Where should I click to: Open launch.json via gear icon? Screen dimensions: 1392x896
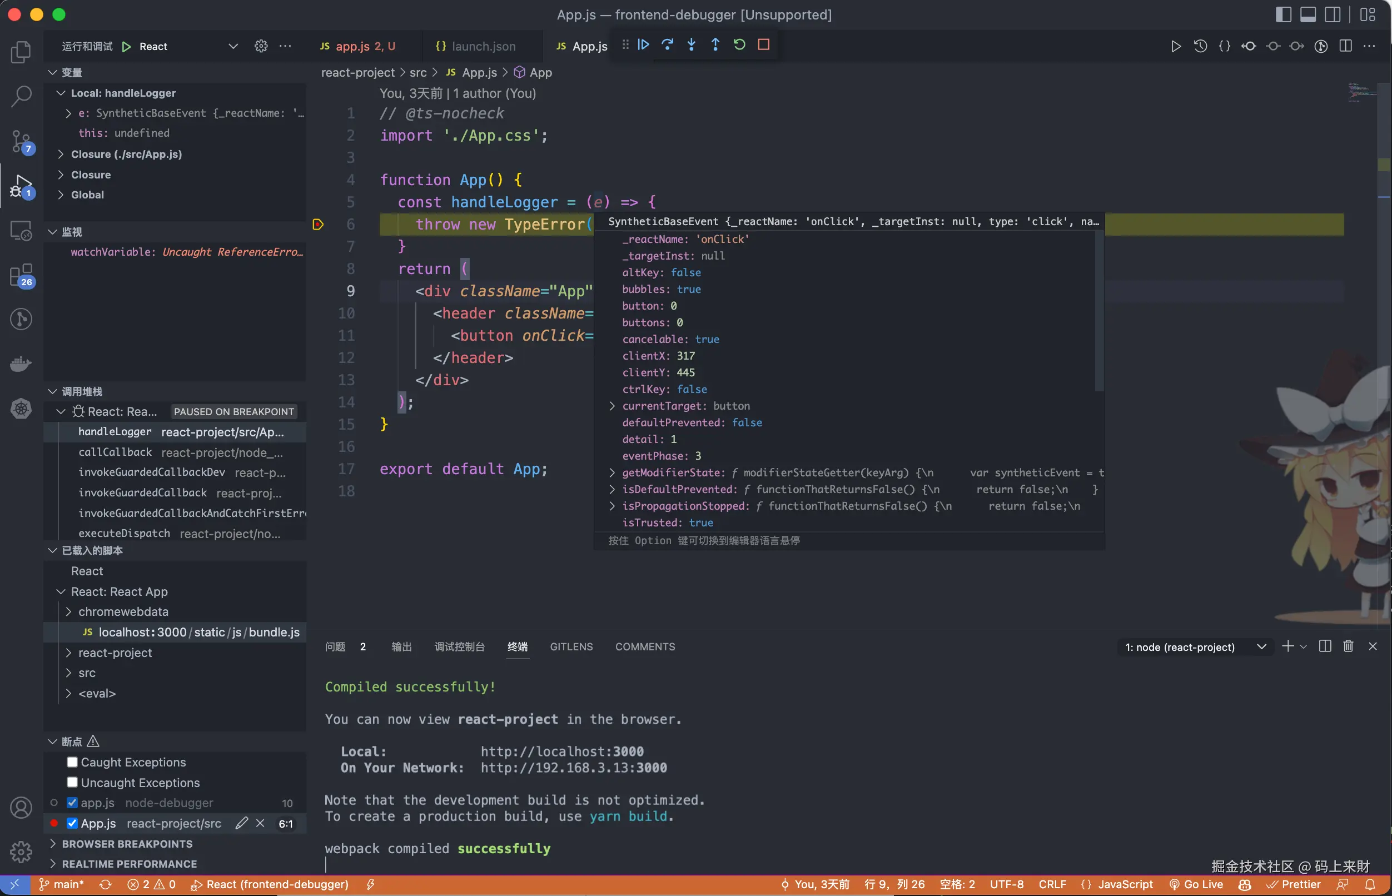coord(261,46)
